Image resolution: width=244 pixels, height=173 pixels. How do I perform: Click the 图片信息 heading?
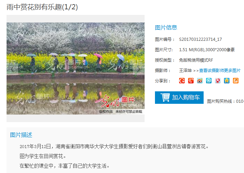(x=166, y=28)
